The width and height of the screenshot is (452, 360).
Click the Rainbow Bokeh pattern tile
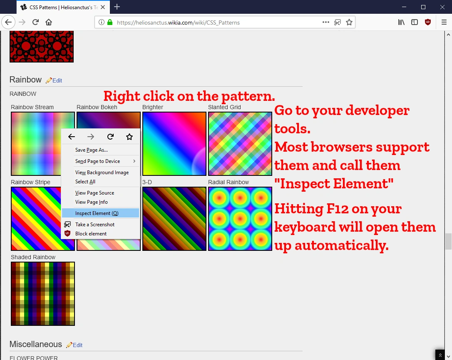108,120
